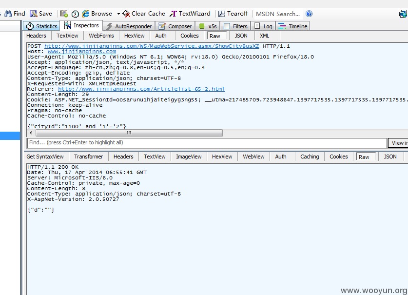The image size is (408, 295).
Task: Select the response TextView tab
Action: [155, 157]
